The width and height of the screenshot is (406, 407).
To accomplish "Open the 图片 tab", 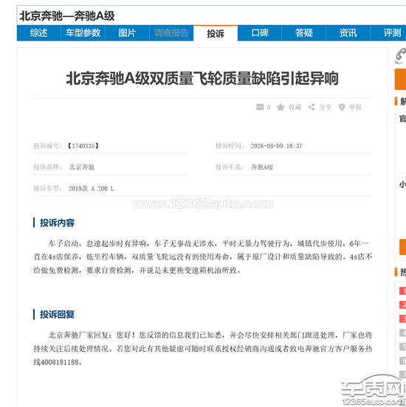I will (x=127, y=33).
